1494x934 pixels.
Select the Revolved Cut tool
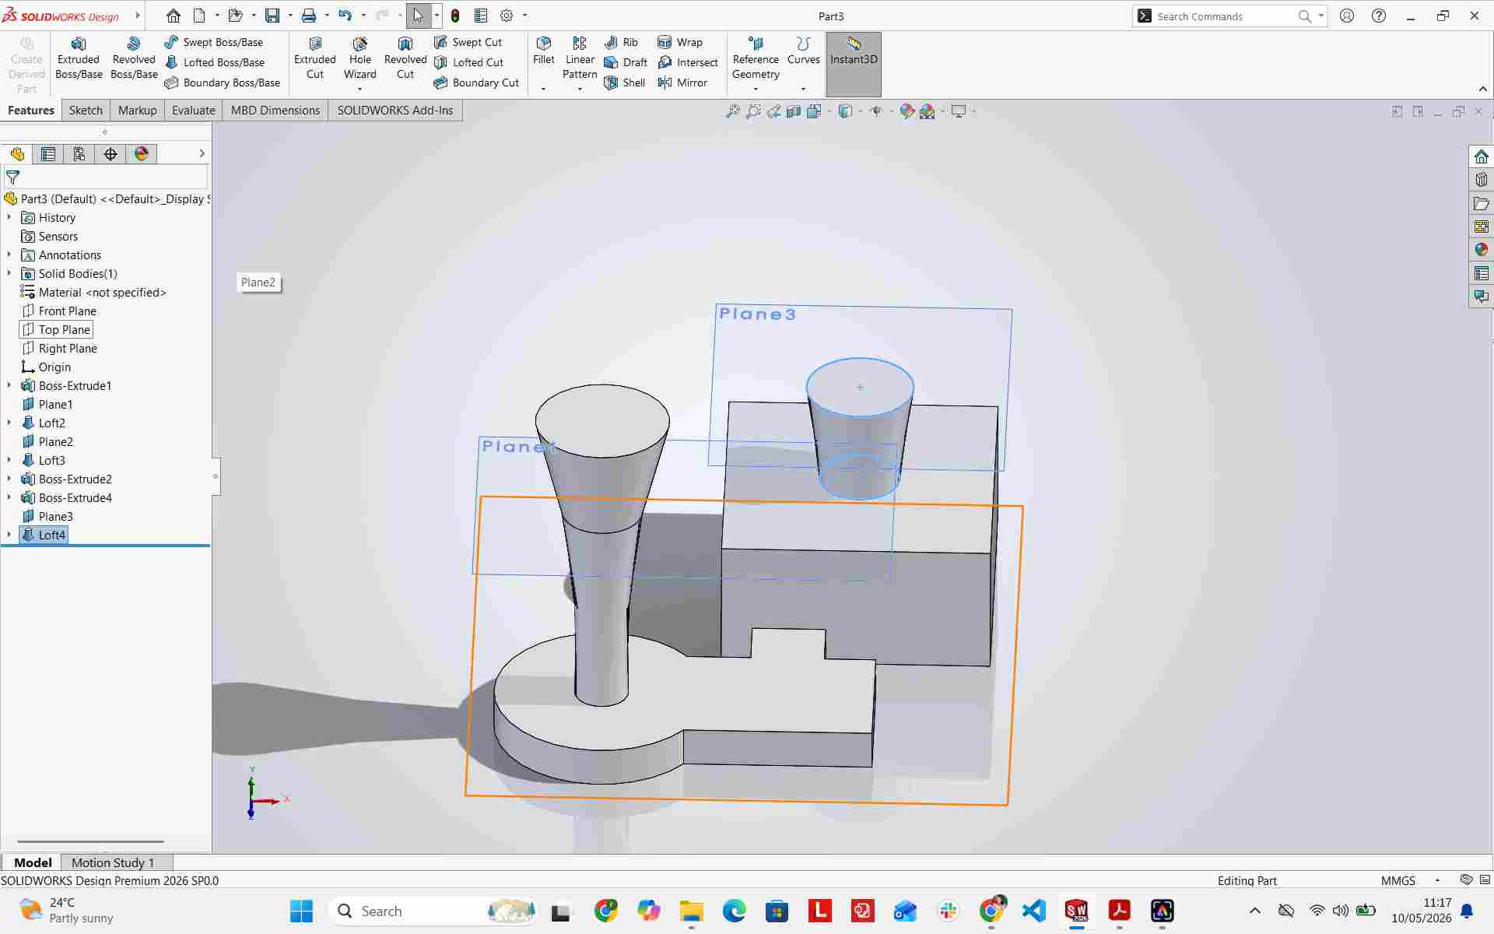(x=405, y=58)
